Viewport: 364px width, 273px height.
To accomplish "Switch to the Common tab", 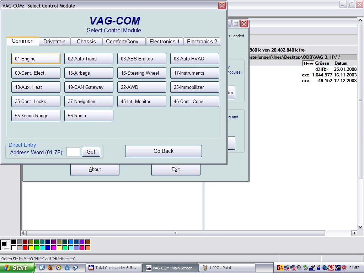I will [22, 41].
